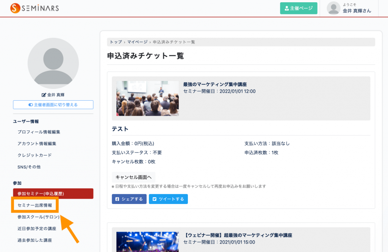Click the キャンセル画面へ button

pyautogui.click(x=134, y=177)
